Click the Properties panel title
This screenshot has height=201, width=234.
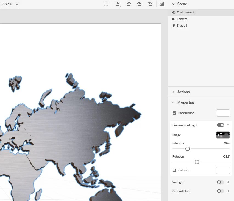[x=186, y=102]
